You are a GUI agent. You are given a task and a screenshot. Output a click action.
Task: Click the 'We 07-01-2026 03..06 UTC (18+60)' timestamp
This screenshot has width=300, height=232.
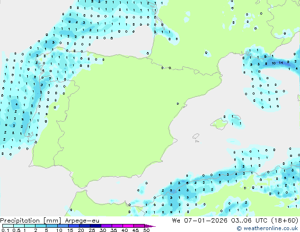pos(235,221)
